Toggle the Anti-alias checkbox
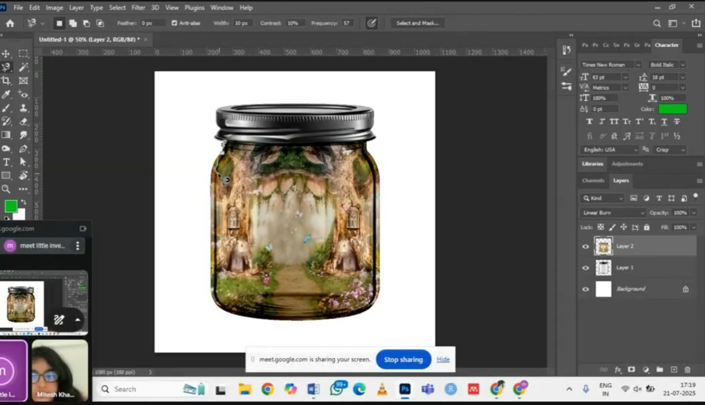705x405 pixels. click(x=174, y=23)
